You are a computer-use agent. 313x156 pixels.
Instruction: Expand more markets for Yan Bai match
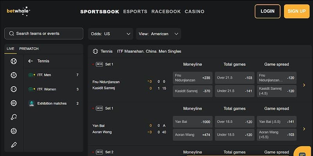304,129
